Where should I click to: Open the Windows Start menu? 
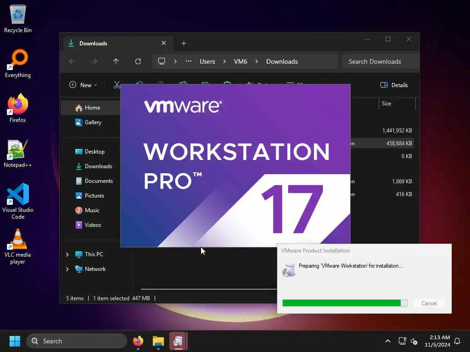[x=15, y=341]
